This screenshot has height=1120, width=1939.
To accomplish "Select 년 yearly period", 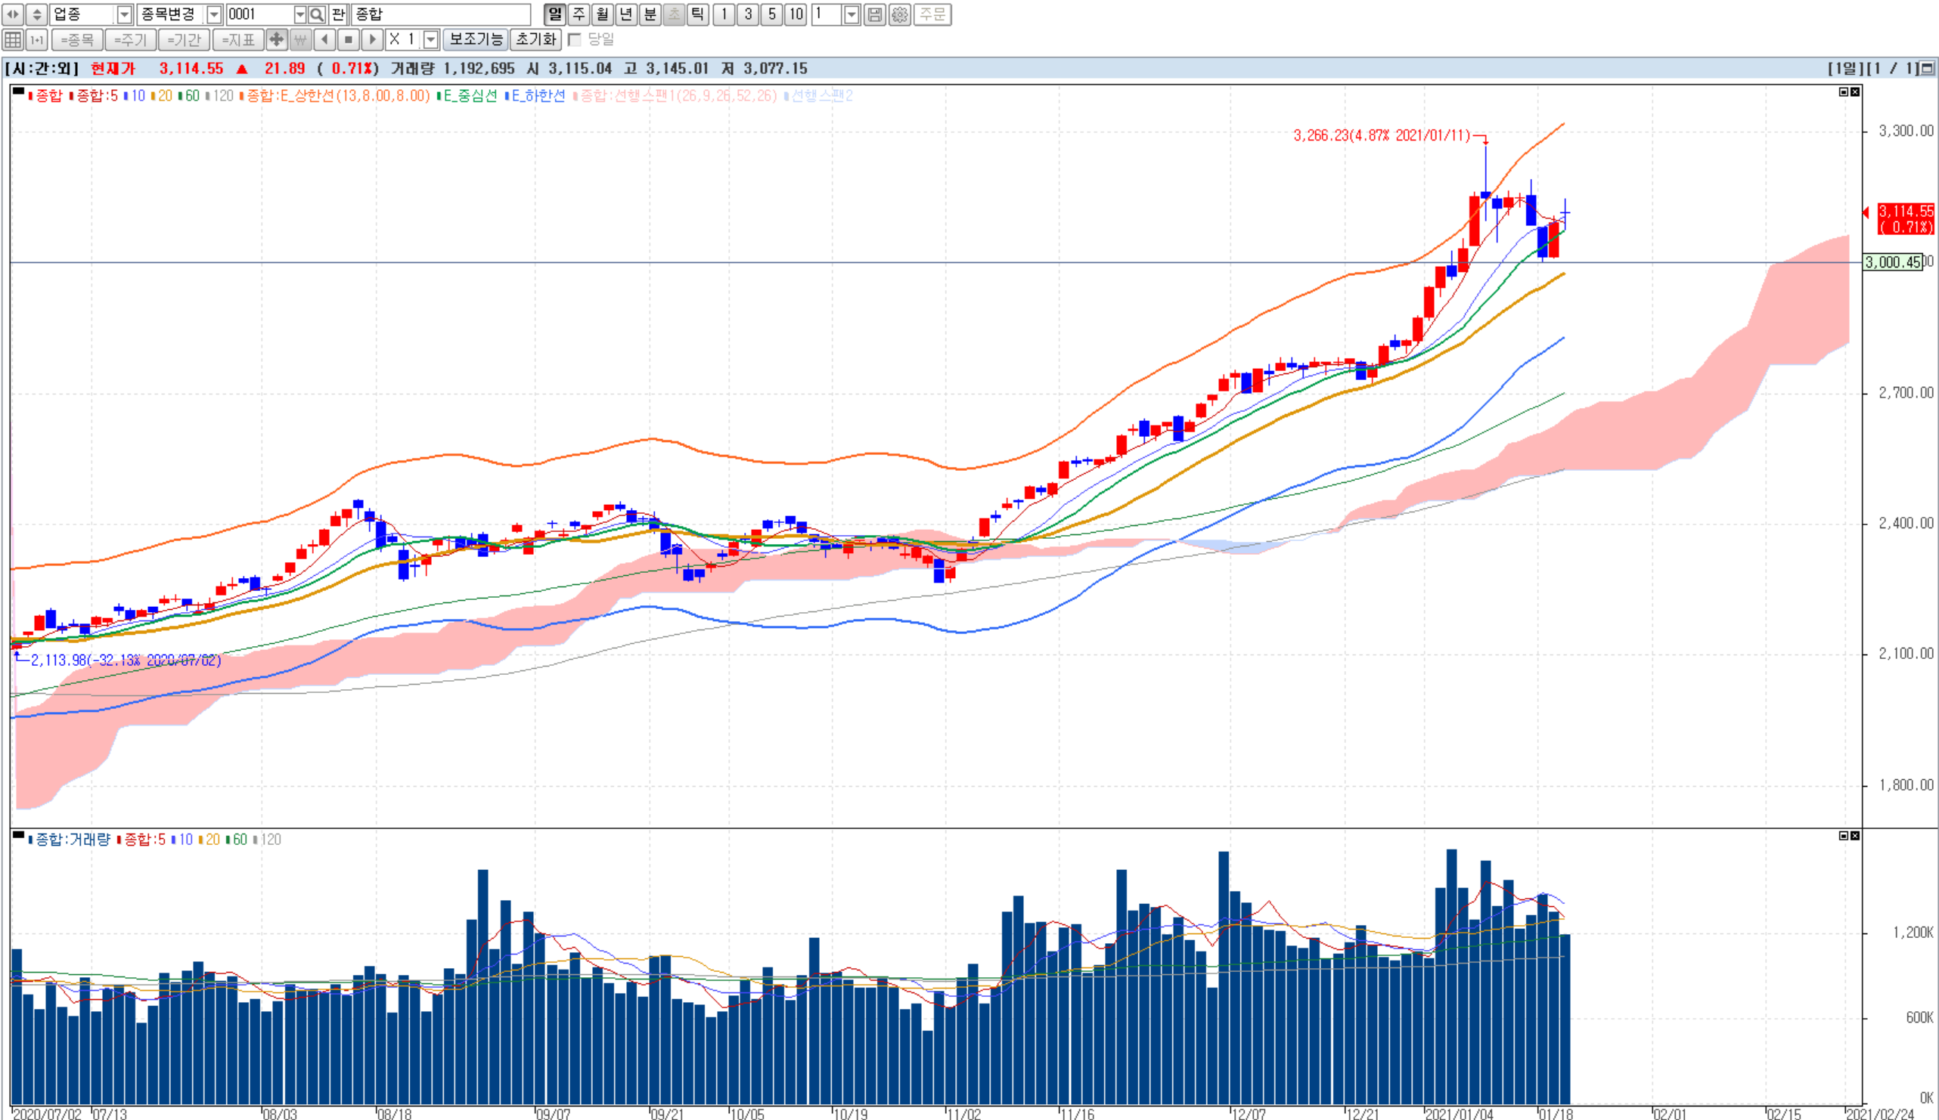I will coord(626,14).
